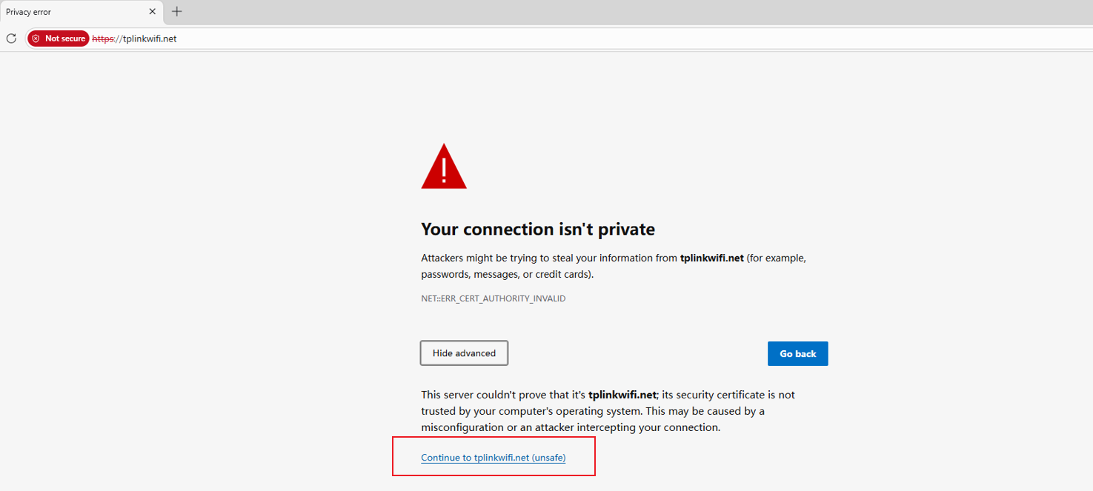1093x491 pixels.
Task: Close the Privacy error tab
Action: coord(153,12)
